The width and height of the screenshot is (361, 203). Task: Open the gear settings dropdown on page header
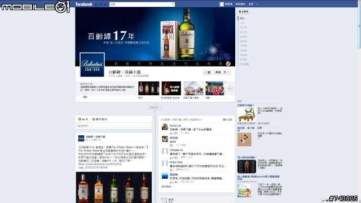point(226,72)
